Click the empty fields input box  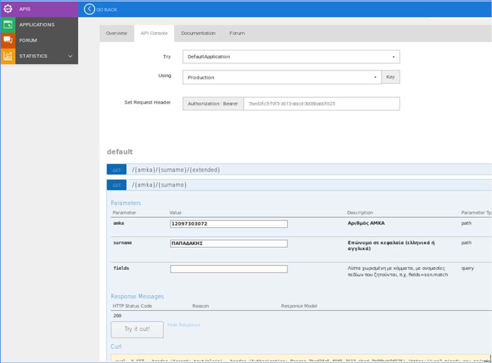pos(229,269)
